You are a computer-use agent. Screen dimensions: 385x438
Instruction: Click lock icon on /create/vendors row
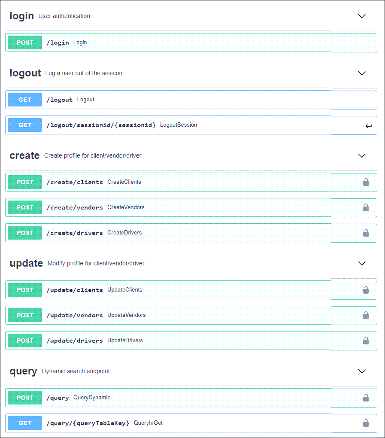(366, 207)
